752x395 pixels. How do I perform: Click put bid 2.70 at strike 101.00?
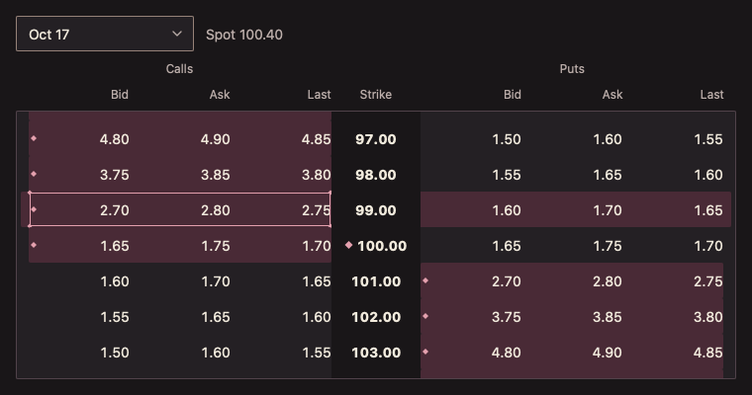507,281
